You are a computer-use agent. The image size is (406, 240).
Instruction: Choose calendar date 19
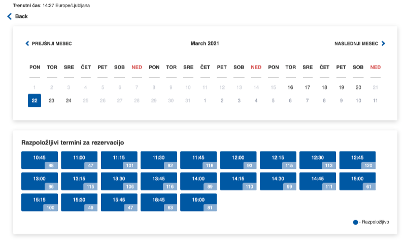341,87
